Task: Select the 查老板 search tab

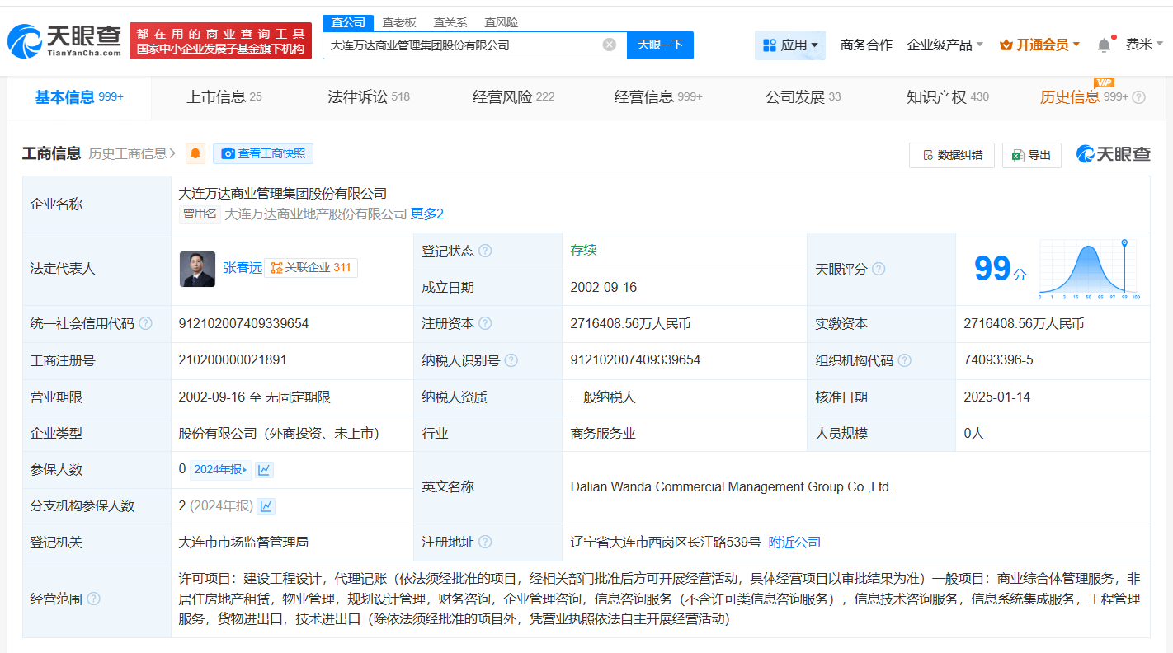Action: point(399,22)
